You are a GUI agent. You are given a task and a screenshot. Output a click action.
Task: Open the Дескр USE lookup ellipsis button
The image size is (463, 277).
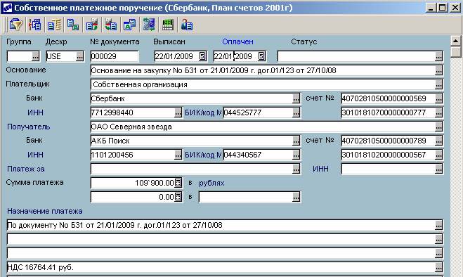(79, 56)
